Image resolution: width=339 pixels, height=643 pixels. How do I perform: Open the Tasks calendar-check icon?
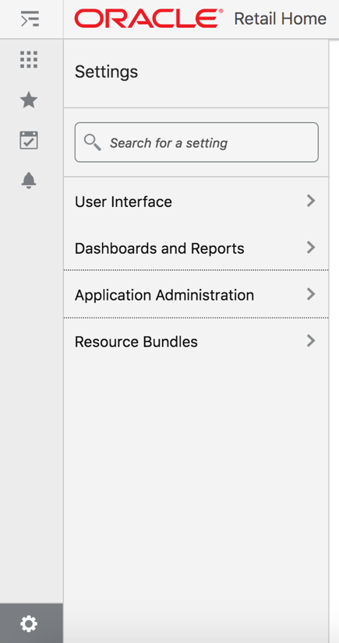click(29, 140)
